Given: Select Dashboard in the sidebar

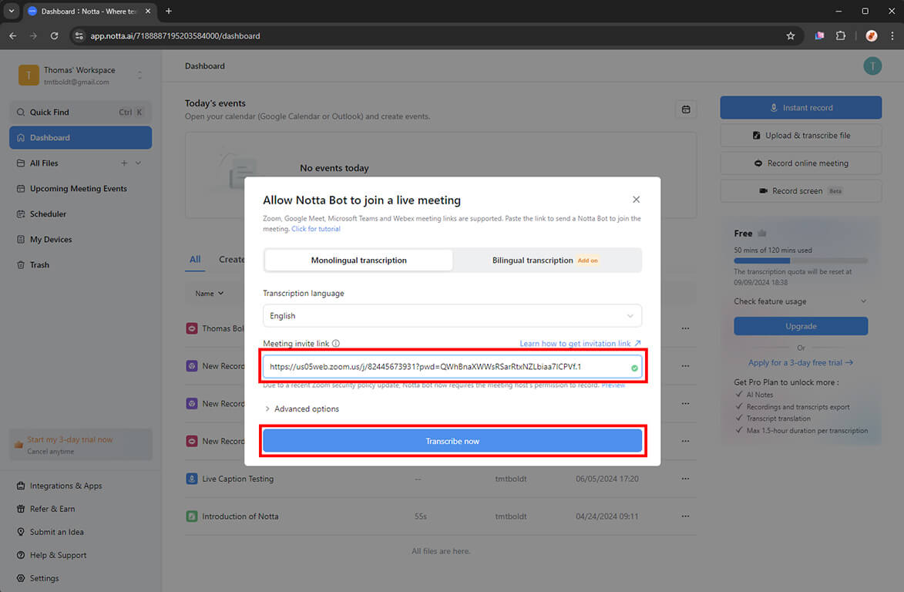Looking at the screenshot, I should (80, 138).
